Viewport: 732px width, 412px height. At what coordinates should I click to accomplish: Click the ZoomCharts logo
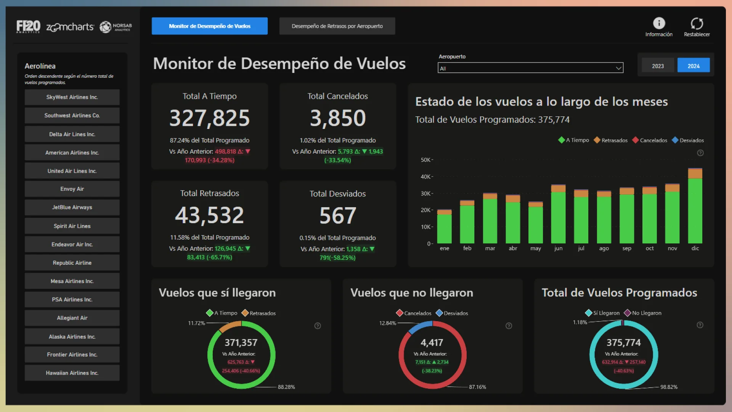point(70,27)
